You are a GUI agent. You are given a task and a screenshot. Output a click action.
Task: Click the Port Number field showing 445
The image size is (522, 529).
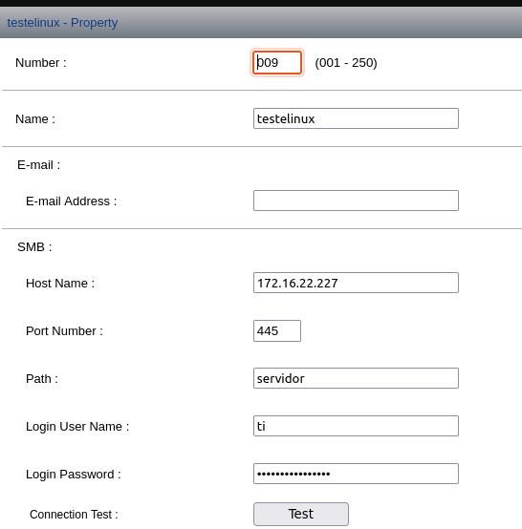(277, 330)
